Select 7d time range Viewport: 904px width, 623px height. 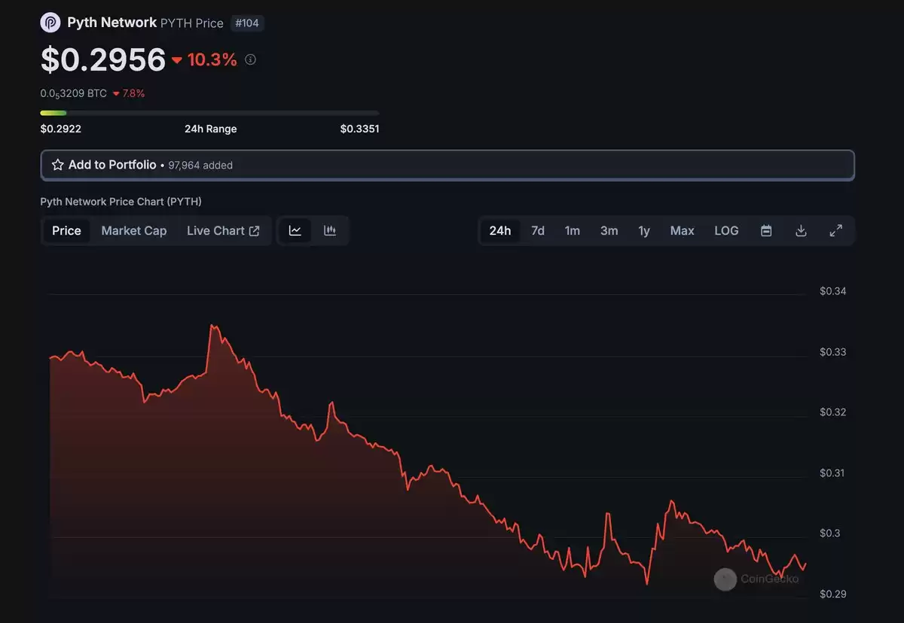[x=538, y=231]
